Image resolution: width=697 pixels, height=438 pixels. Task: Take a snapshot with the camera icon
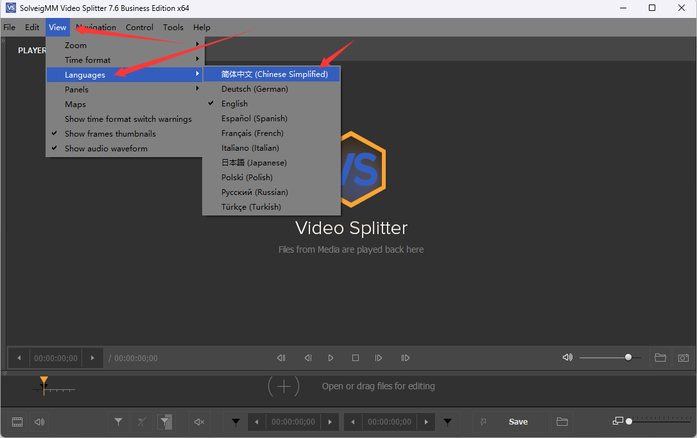683,358
